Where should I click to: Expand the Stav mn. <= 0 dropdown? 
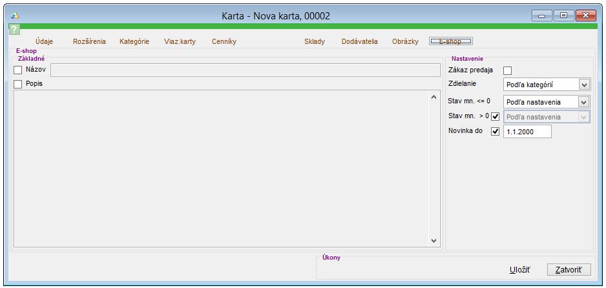click(584, 102)
